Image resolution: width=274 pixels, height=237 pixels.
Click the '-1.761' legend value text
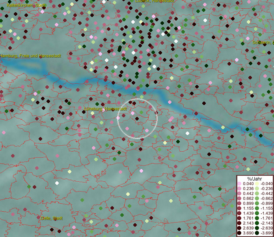click(267, 218)
